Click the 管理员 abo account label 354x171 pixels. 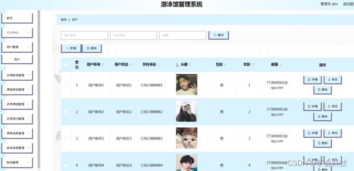pos(329,4)
